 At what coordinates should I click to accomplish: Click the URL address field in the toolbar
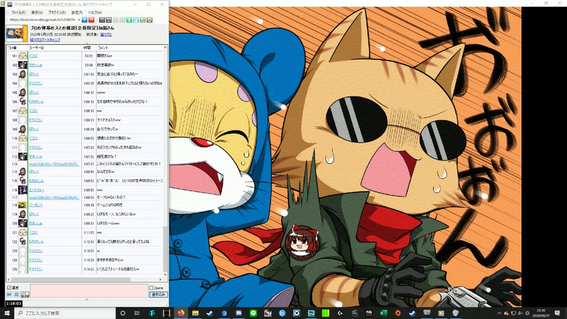(x=42, y=20)
